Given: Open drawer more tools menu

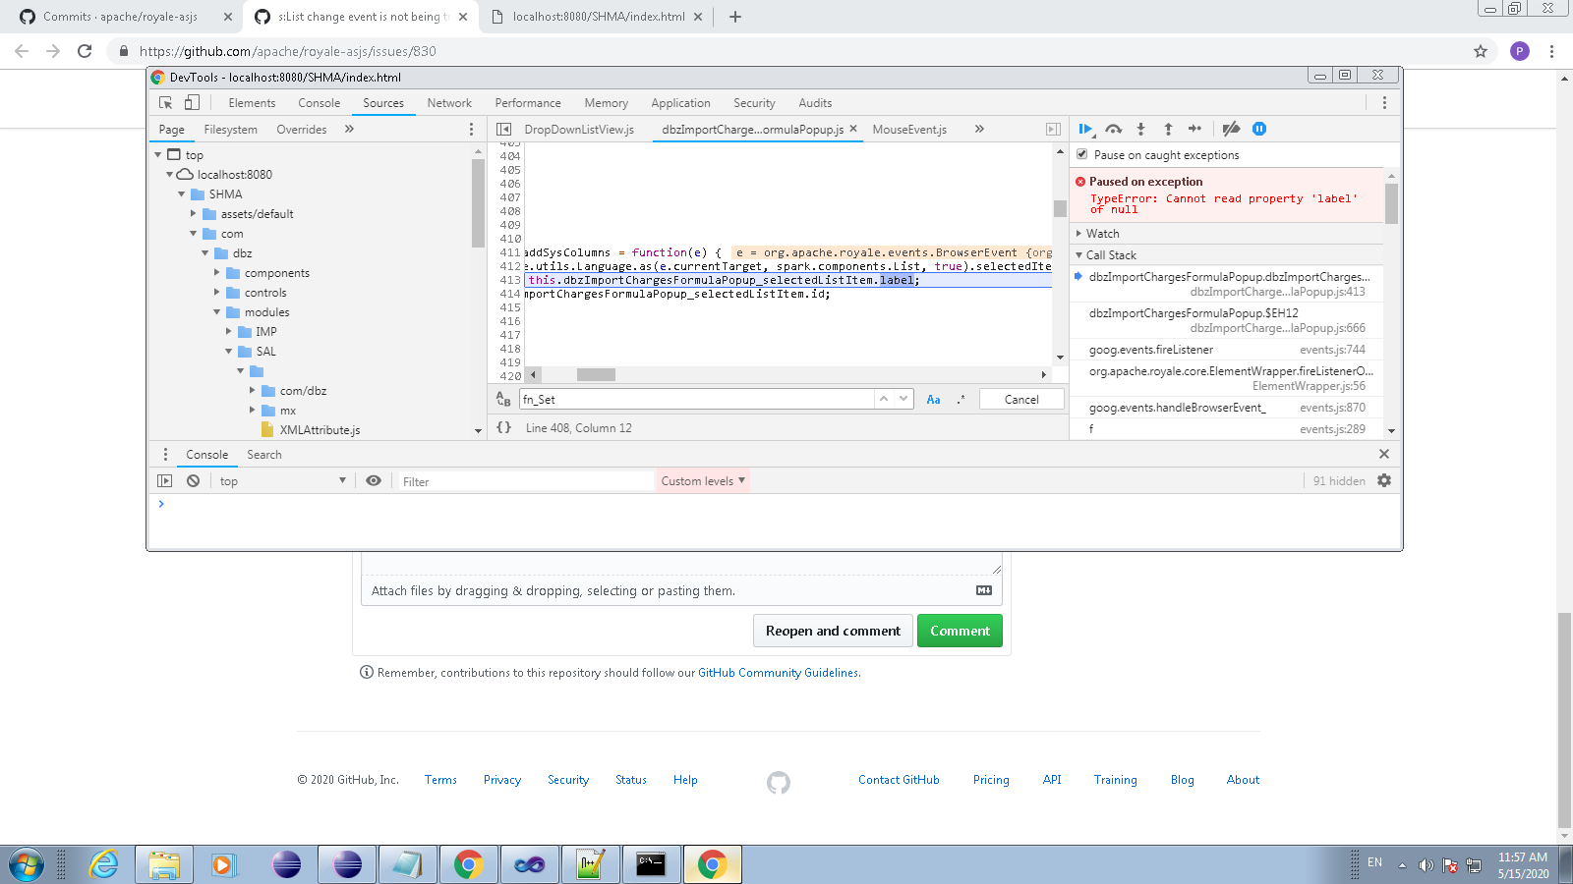Looking at the screenshot, I should point(165,454).
